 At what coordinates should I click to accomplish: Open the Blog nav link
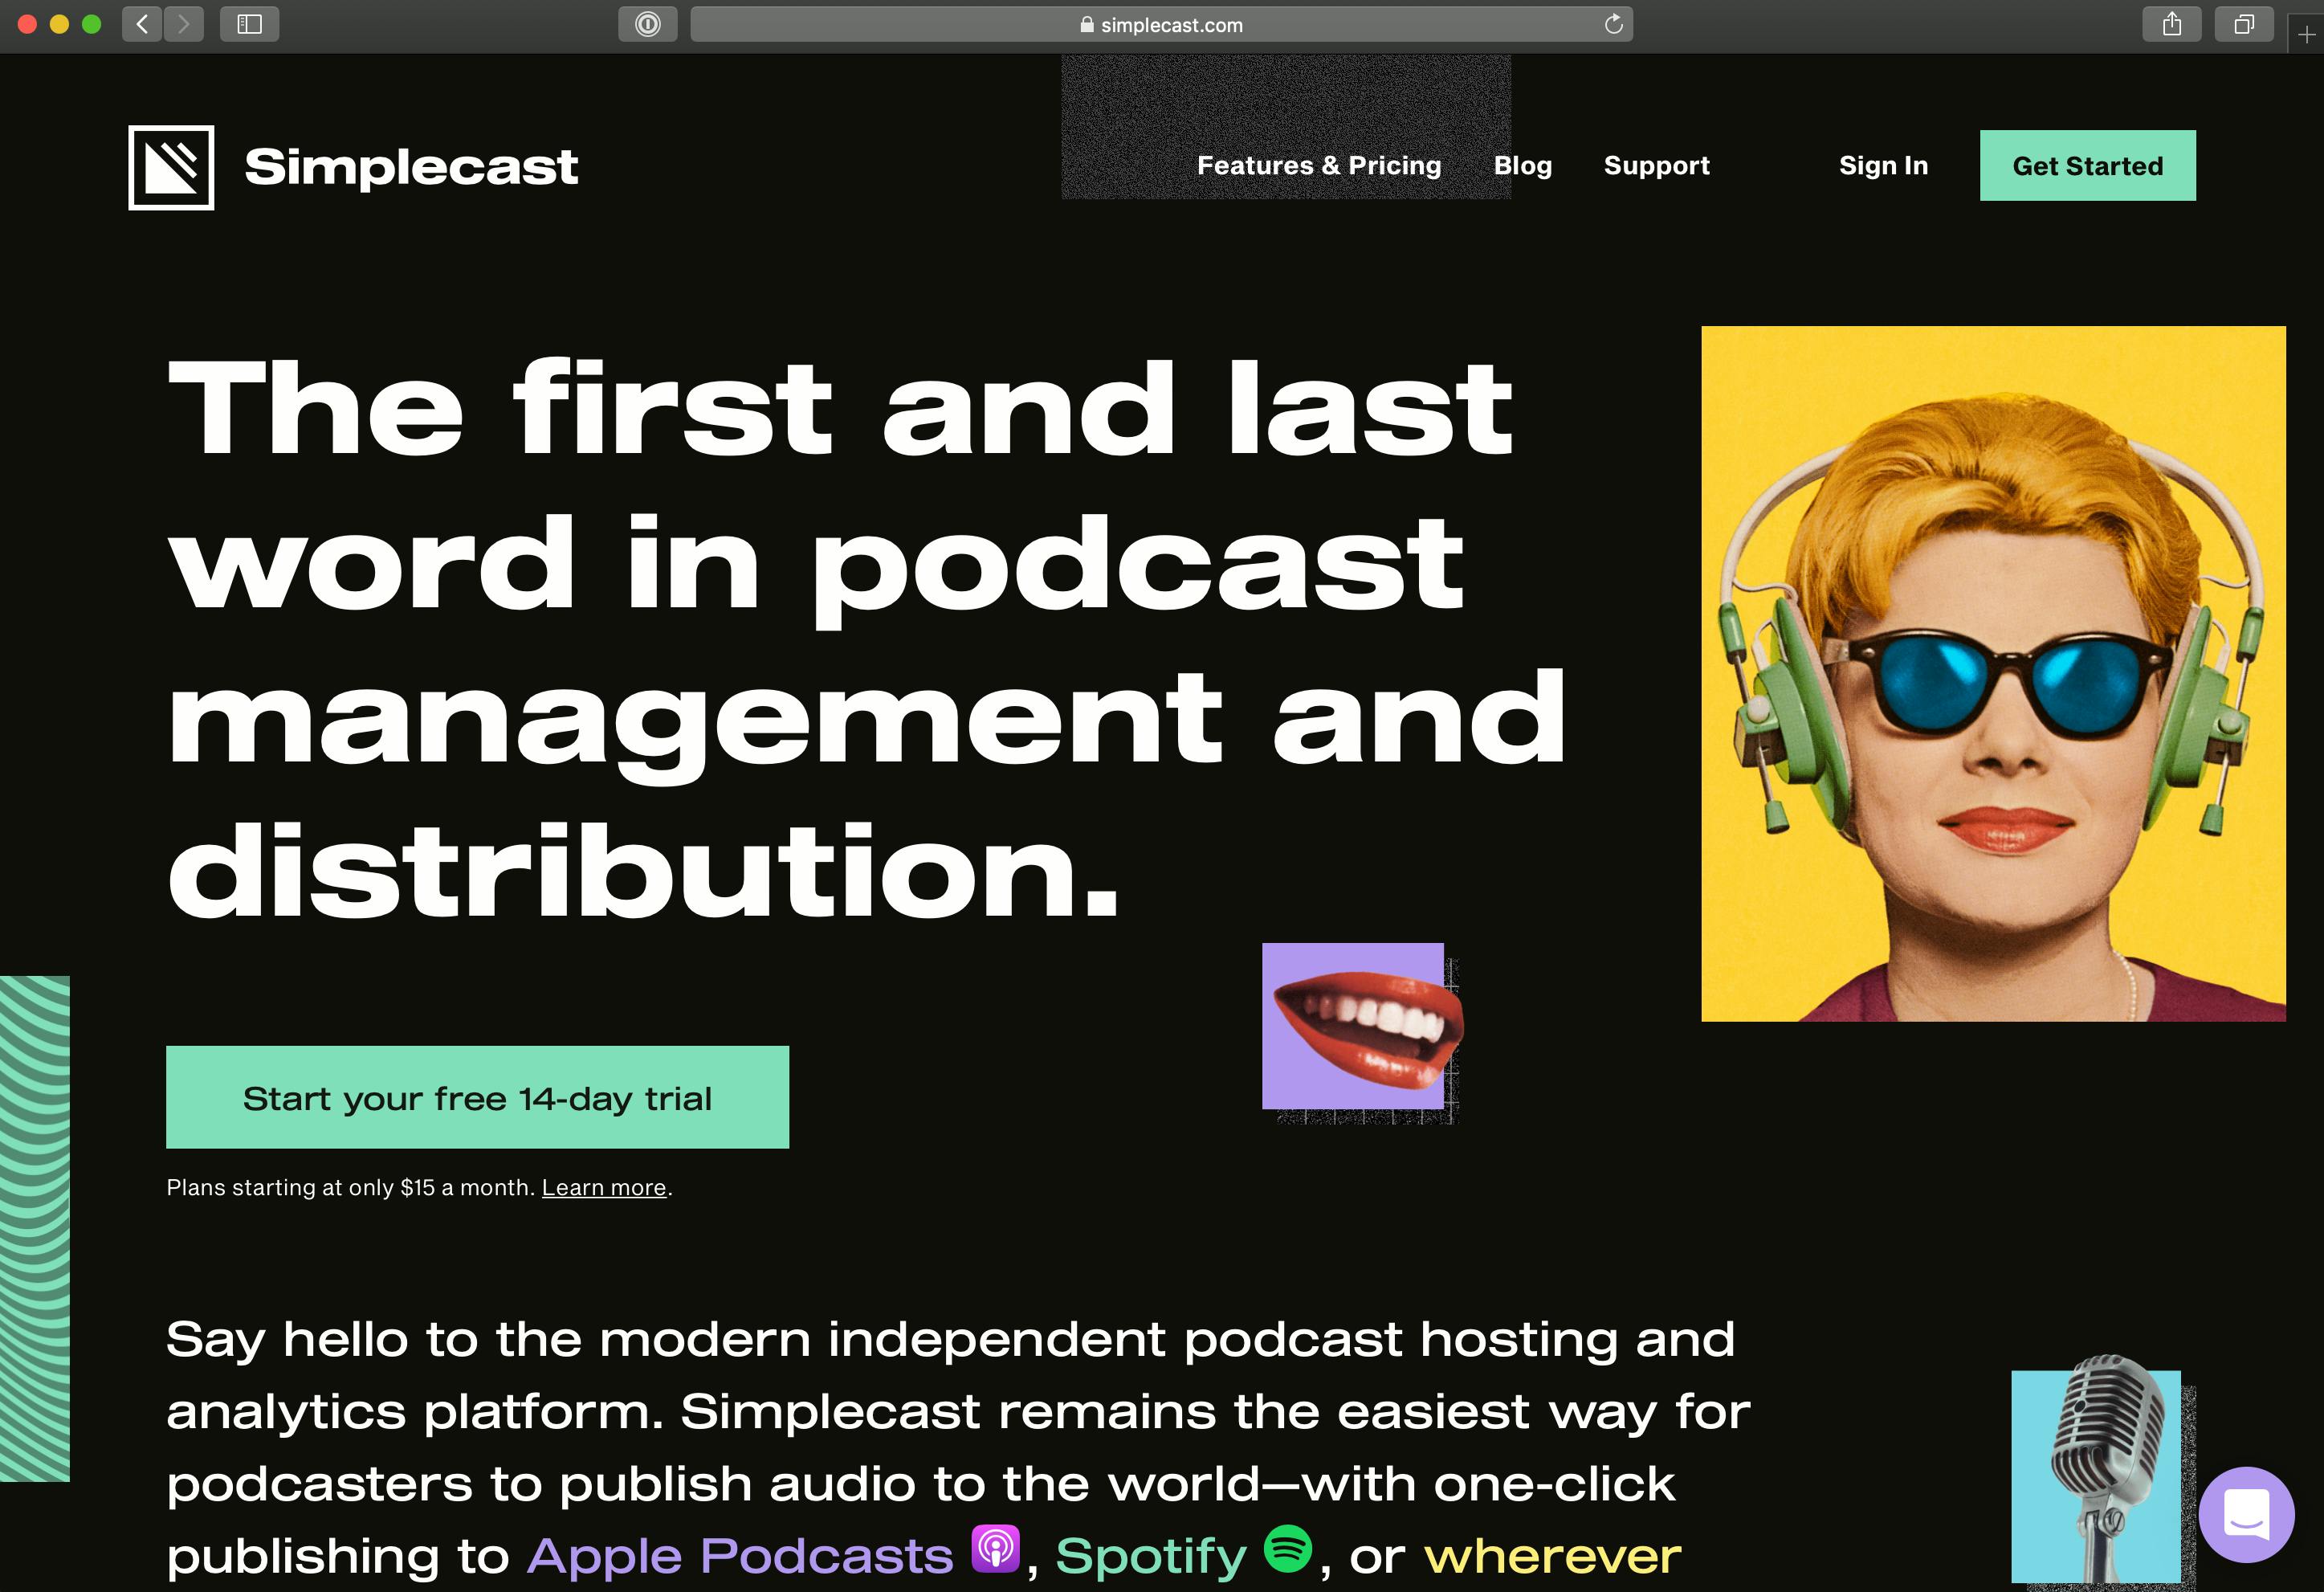1523,165
